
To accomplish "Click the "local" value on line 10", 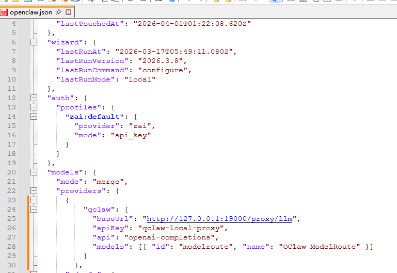I will click(140, 79).
